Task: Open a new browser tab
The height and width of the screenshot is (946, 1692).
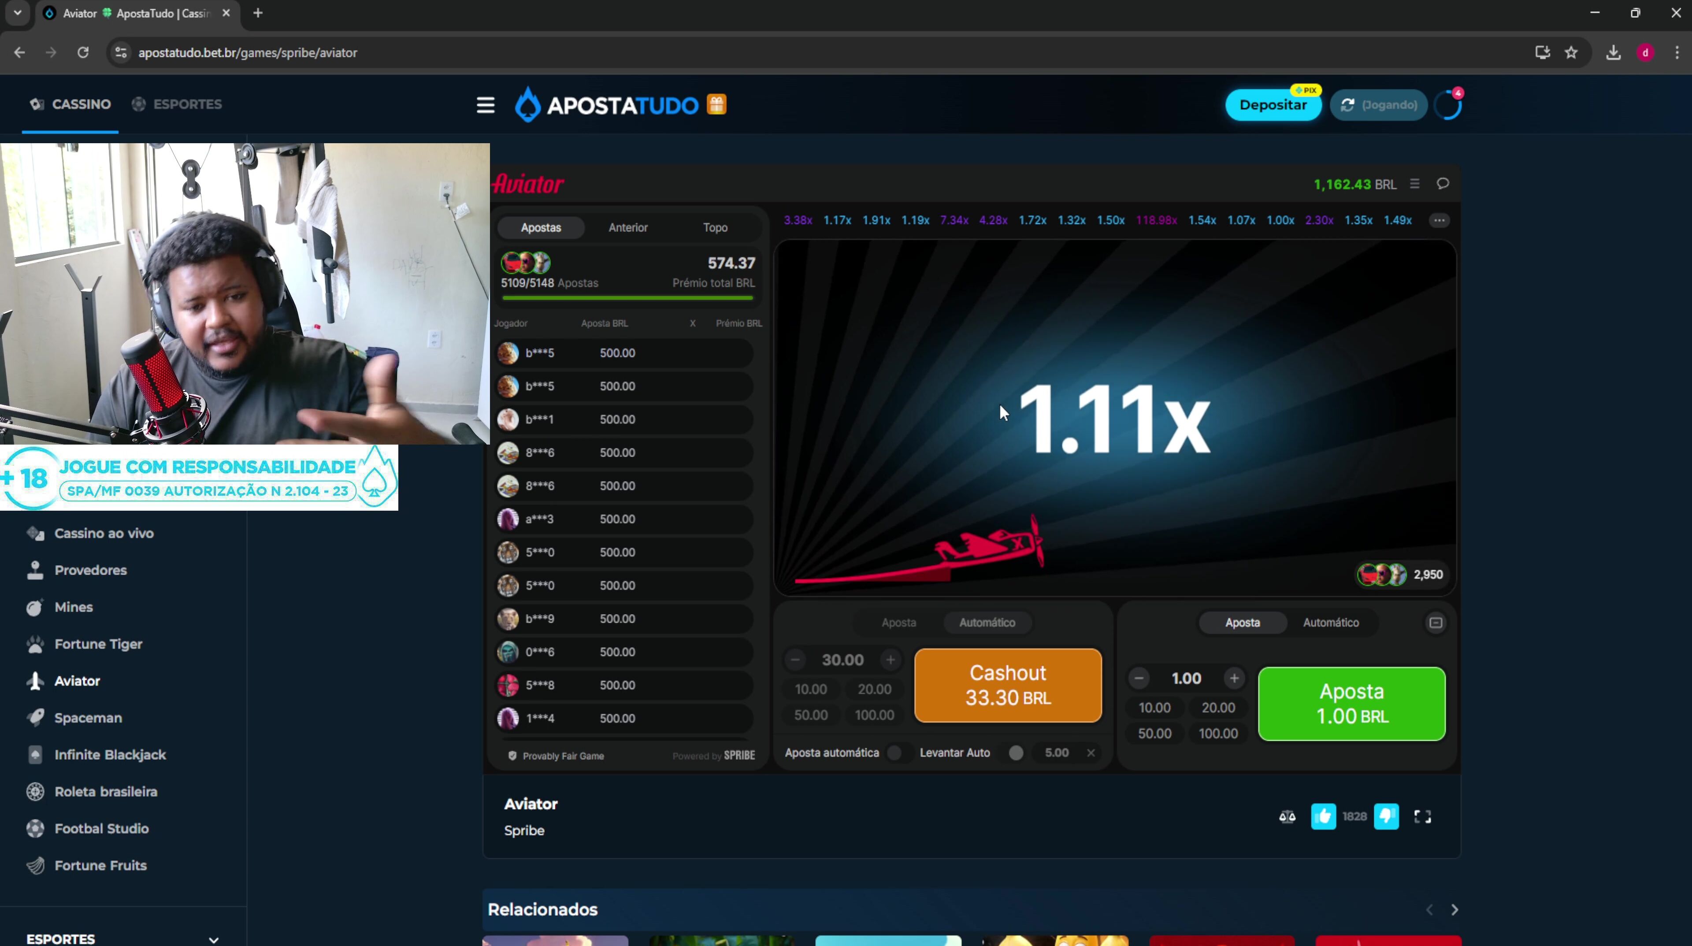Action: 257,13
